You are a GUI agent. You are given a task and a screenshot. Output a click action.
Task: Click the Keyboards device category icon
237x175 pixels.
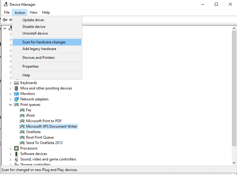point(16,83)
